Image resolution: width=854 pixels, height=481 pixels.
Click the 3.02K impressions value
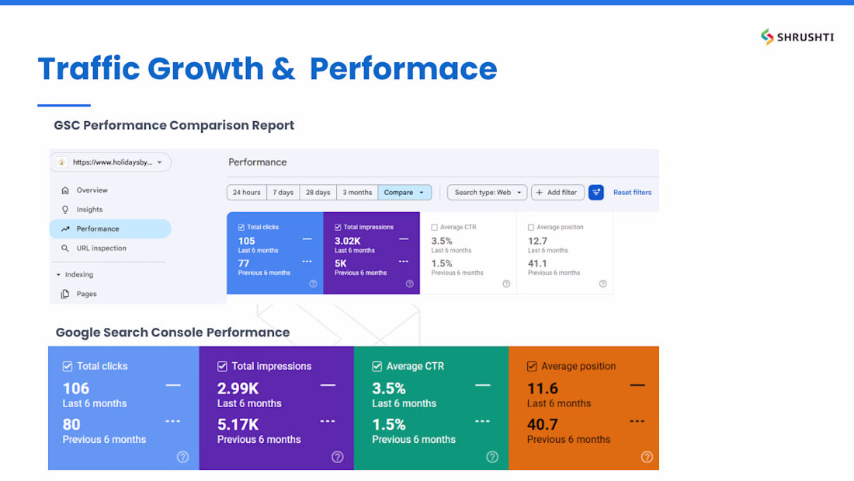(x=348, y=241)
